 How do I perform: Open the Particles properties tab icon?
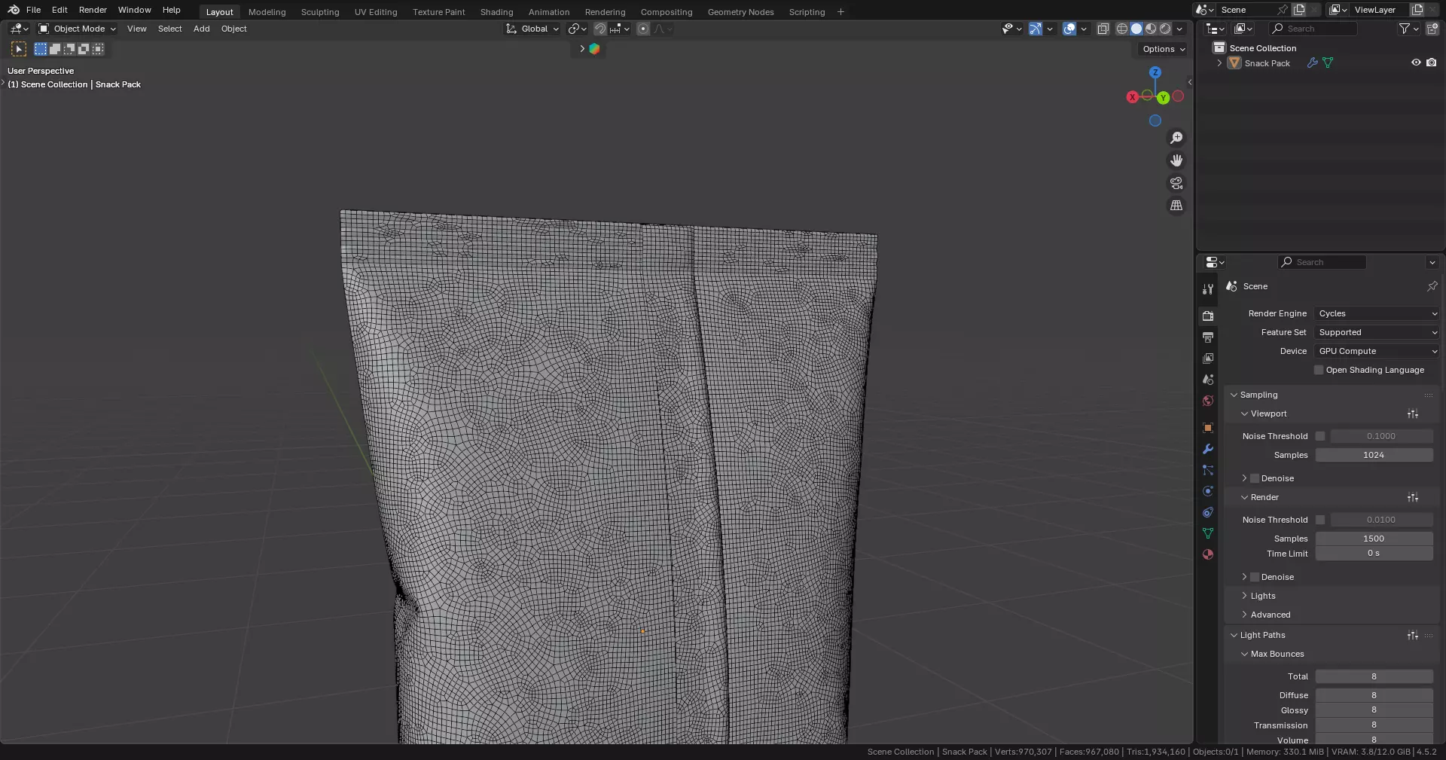coord(1208,470)
